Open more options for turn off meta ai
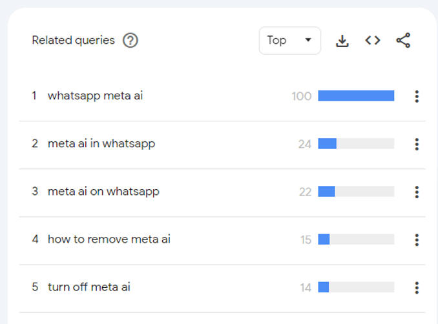This screenshot has width=438, height=324. point(417,288)
